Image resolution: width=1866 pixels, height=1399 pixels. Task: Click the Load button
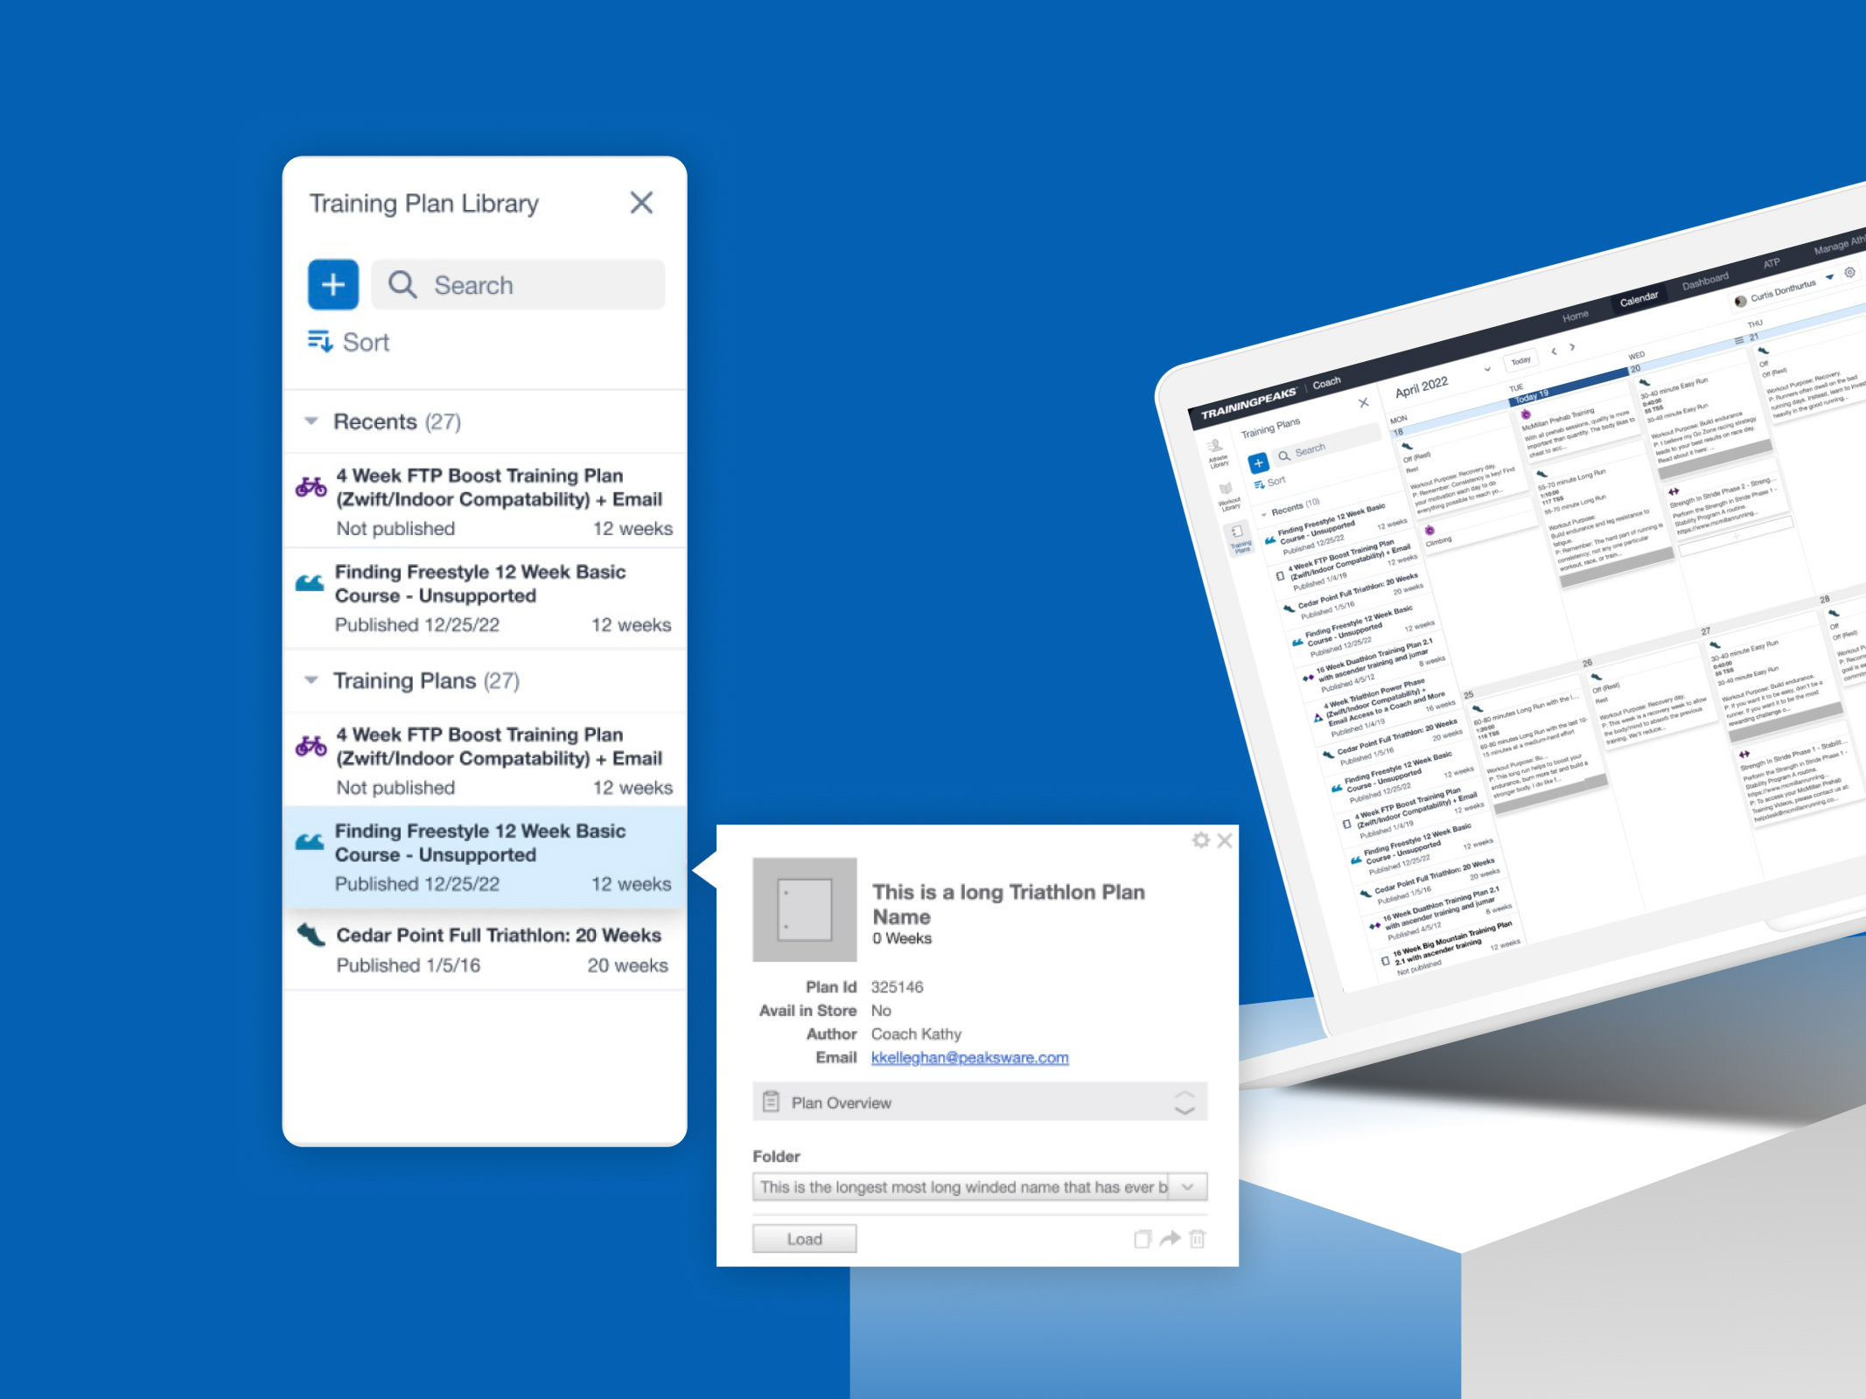(804, 1239)
